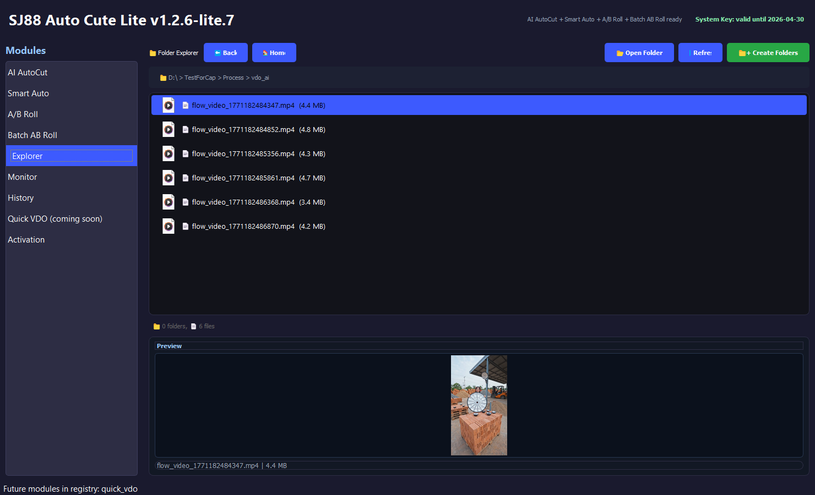Click the Folder Explorer folder icon
The image size is (815, 495).
click(152, 52)
